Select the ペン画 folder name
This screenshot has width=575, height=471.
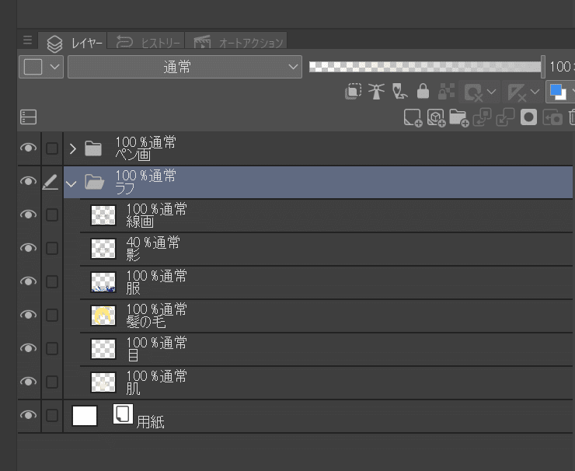(133, 155)
